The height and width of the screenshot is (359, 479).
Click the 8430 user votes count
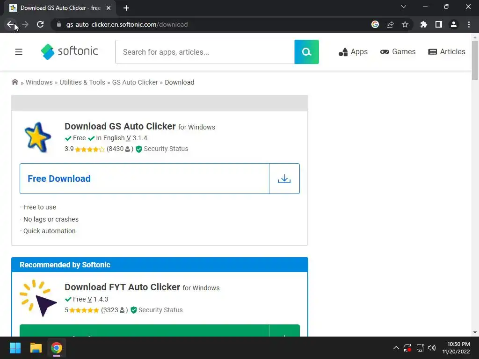pos(120,149)
